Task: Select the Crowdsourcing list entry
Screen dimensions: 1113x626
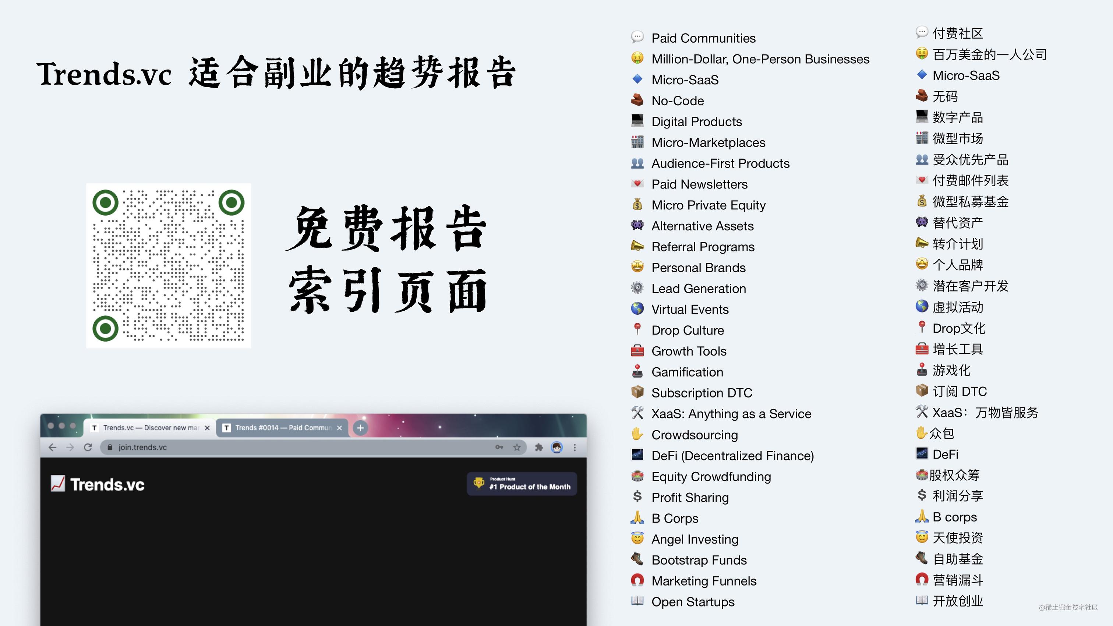Action: coord(694,435)
